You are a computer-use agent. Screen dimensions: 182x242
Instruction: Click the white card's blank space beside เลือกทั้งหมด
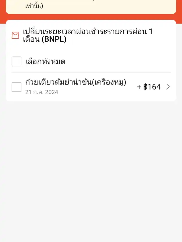coord(119,61)
